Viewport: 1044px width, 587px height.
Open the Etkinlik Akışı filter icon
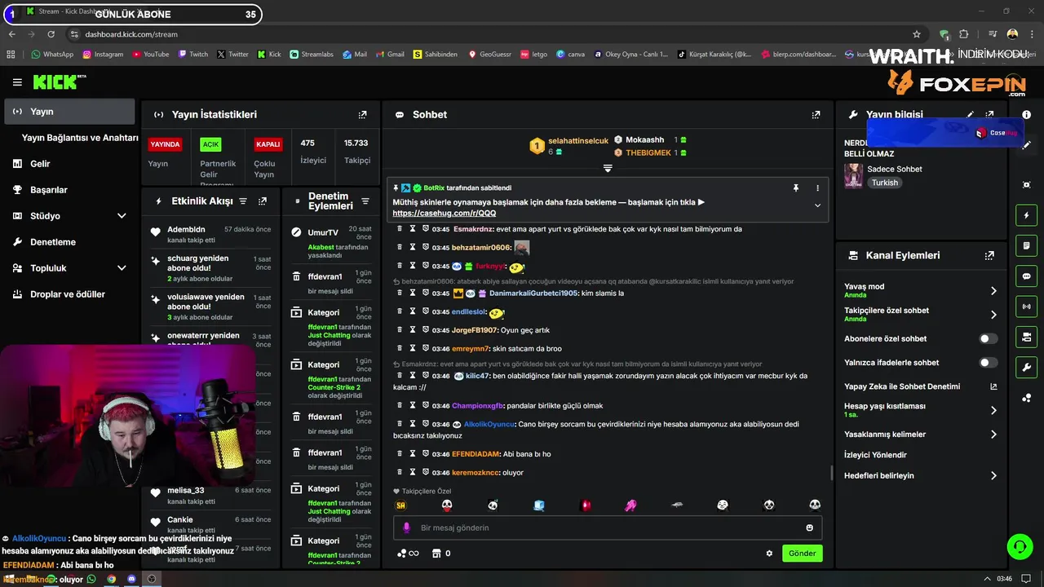[243, 201]
